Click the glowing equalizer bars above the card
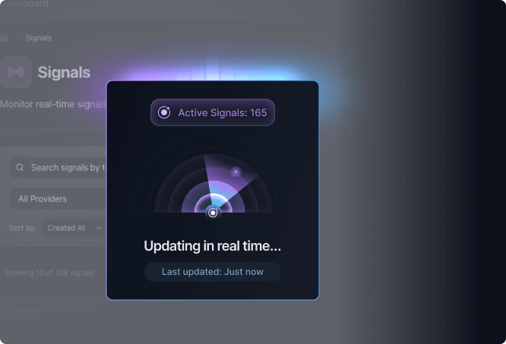506x344 pixels. 213,69
